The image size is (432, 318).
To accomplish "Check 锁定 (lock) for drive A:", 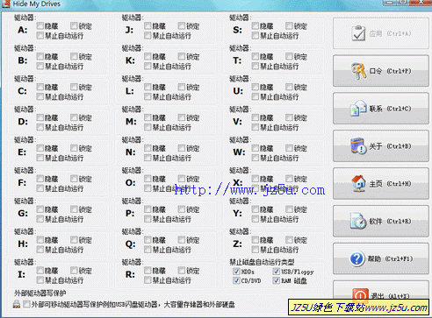I will [x=74, y=26].
